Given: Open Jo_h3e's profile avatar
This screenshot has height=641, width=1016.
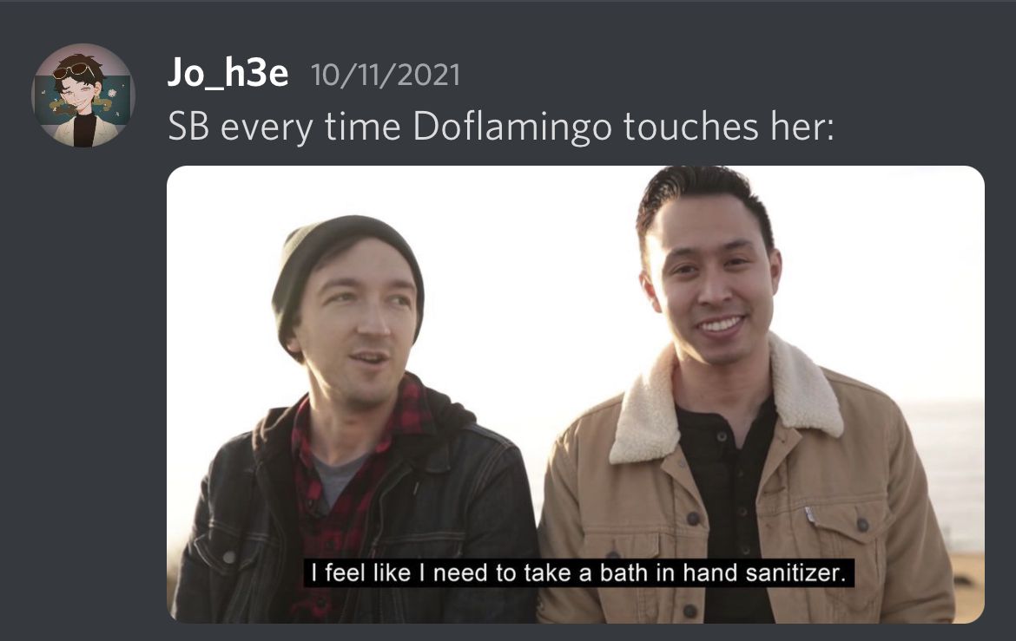Looking at the screenshot, I should [x=83, y=95].
